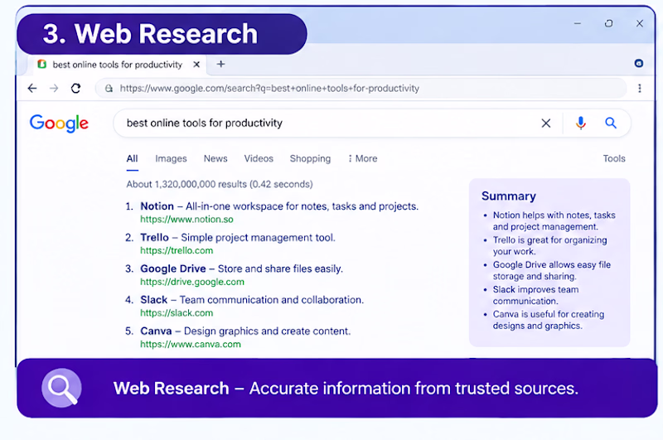663x440 pixels.
Task: Click the profile icon at right of tab strip
Action: click(x=638, y=64)
